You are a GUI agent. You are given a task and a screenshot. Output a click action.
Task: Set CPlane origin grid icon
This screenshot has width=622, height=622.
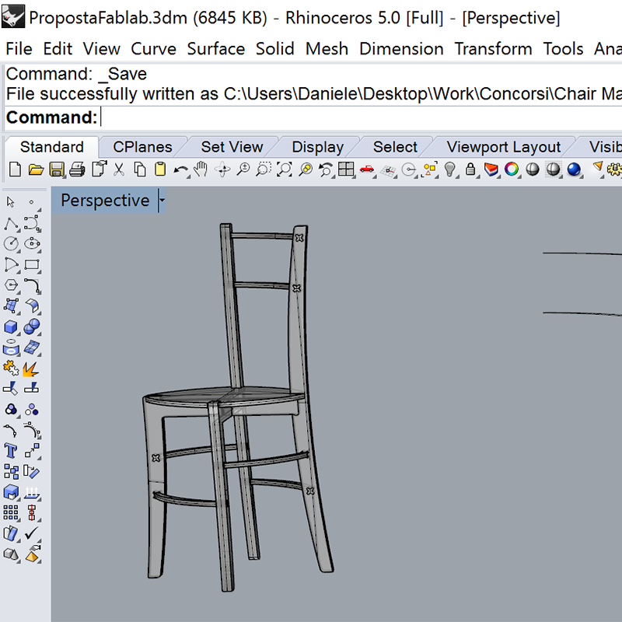[x=388, y=171]
